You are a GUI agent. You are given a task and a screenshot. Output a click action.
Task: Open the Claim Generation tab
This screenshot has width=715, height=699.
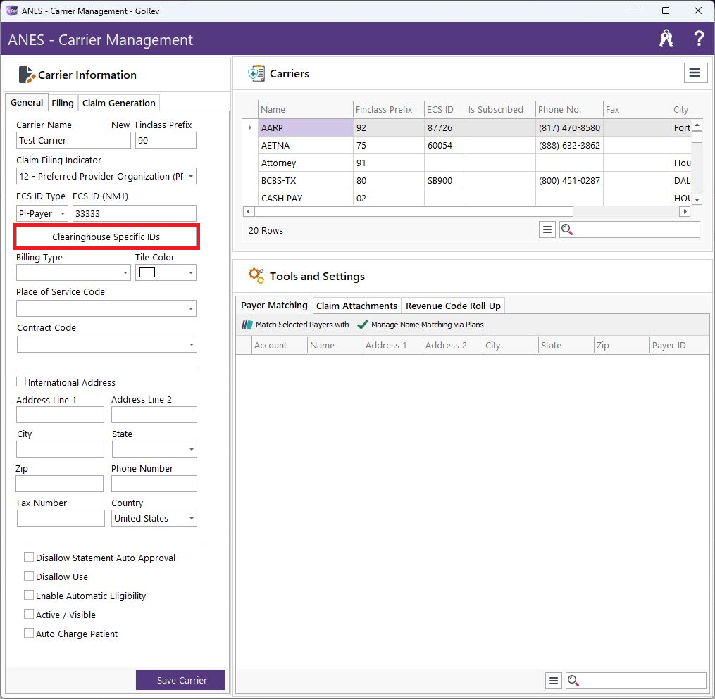119,103
